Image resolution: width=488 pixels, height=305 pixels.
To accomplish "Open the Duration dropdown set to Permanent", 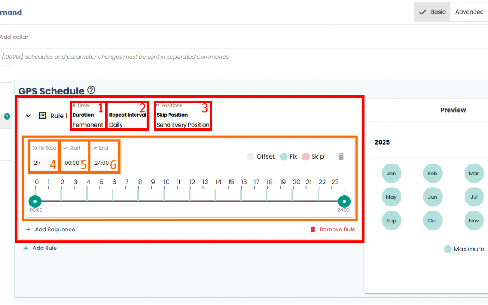I will click(88, 125).
